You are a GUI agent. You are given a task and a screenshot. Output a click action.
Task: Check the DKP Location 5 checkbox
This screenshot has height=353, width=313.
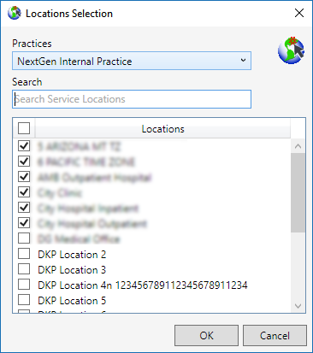click(x=24, y=299)
